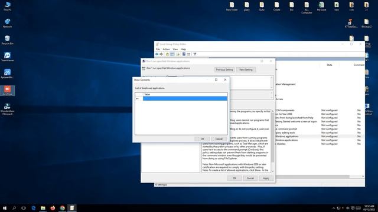The image size is (378, 212).
Task: Launch Firefox from the taskbar
Action: coord(53,208)
